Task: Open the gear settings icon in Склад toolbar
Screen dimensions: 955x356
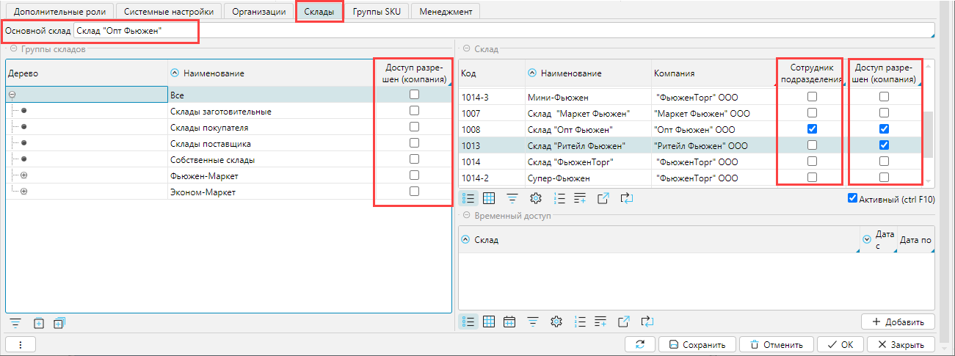Action: point(535,198)
